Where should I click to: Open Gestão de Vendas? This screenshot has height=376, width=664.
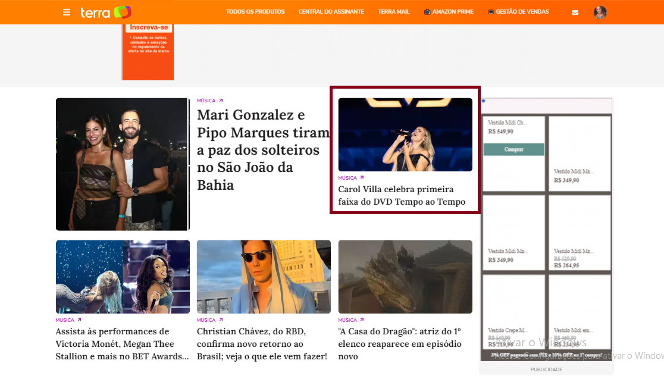pos(518,12)
